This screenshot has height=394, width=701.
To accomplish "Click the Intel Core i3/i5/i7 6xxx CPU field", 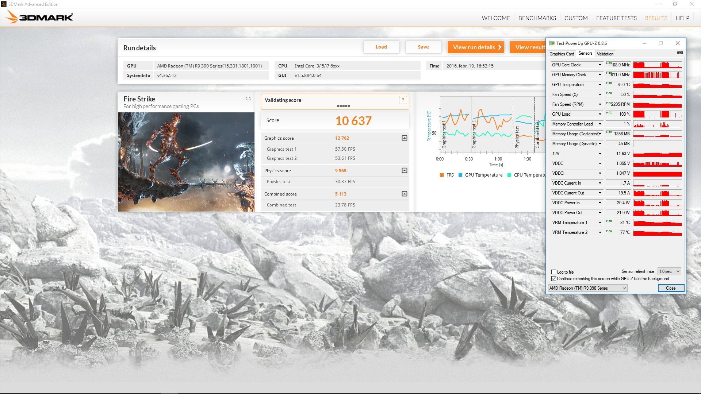I will pos(356,66).
